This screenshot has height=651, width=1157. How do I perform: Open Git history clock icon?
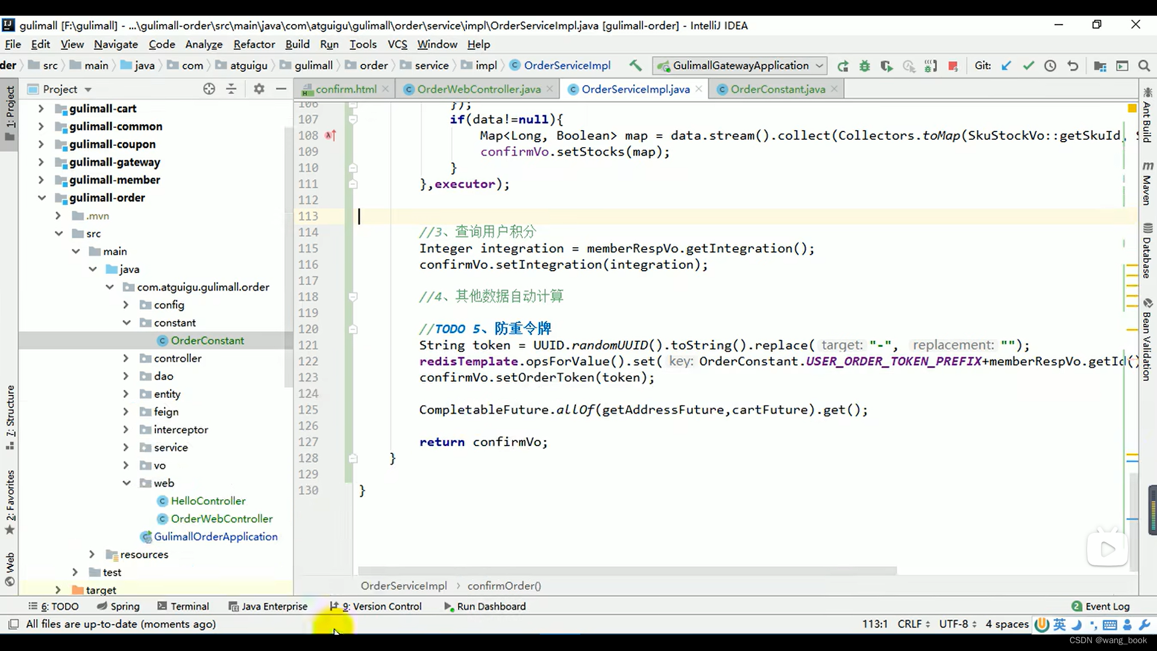tap(1050, 66)
